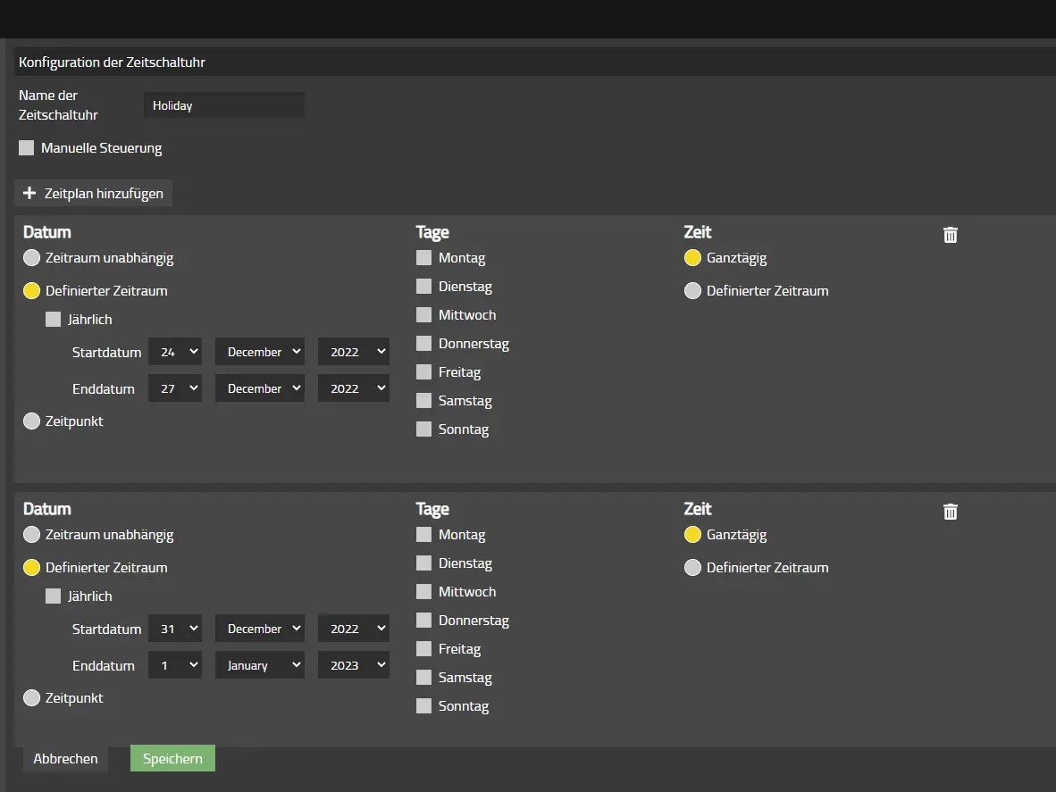Tick Montag in the first schedule
This screenshot has height=792, width=1056.
(423, 258)
